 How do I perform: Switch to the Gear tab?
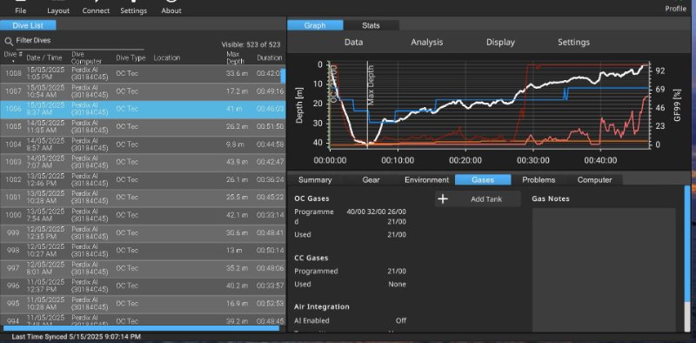pos(371,180)
